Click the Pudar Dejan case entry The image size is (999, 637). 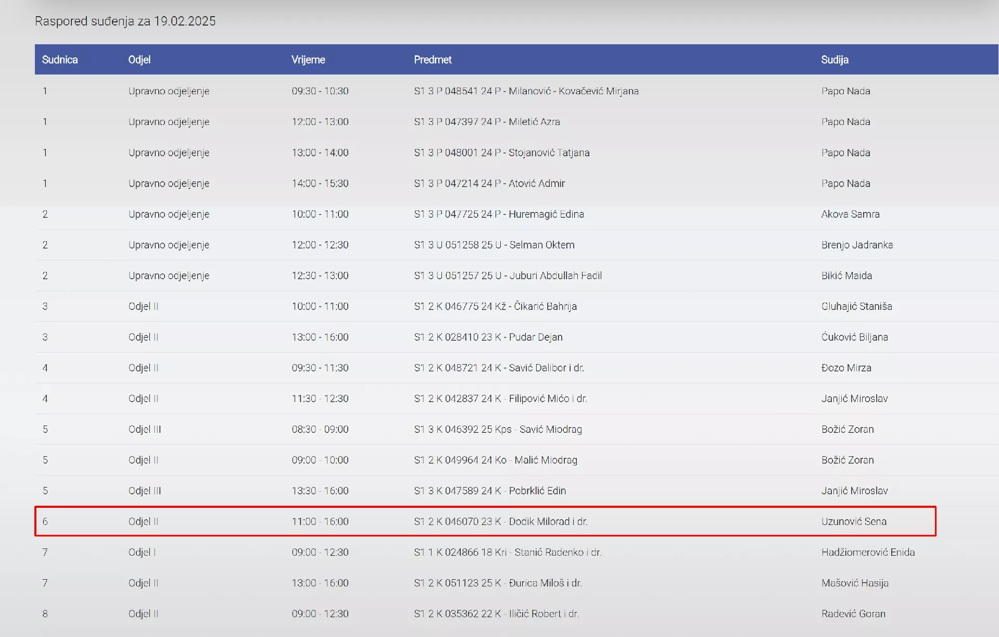[x=488, y=337]
